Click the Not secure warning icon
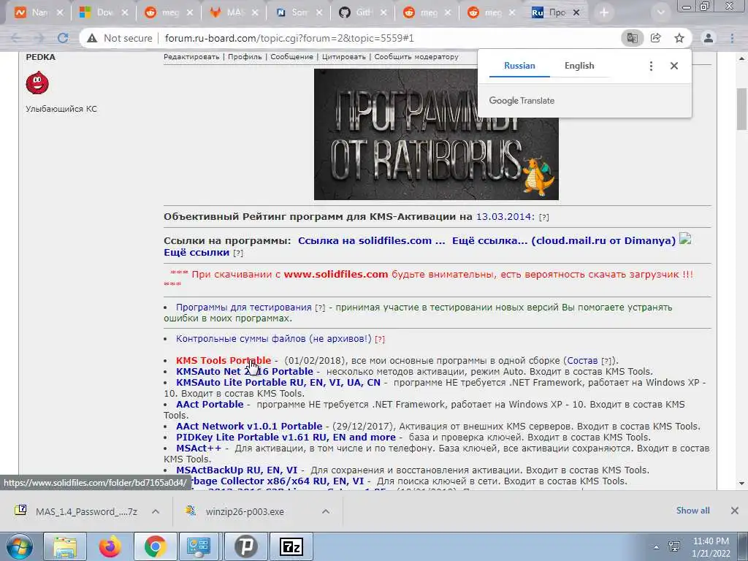Viewport: 748px width, 561px height. pyautogui.click(x=92, y=38)
